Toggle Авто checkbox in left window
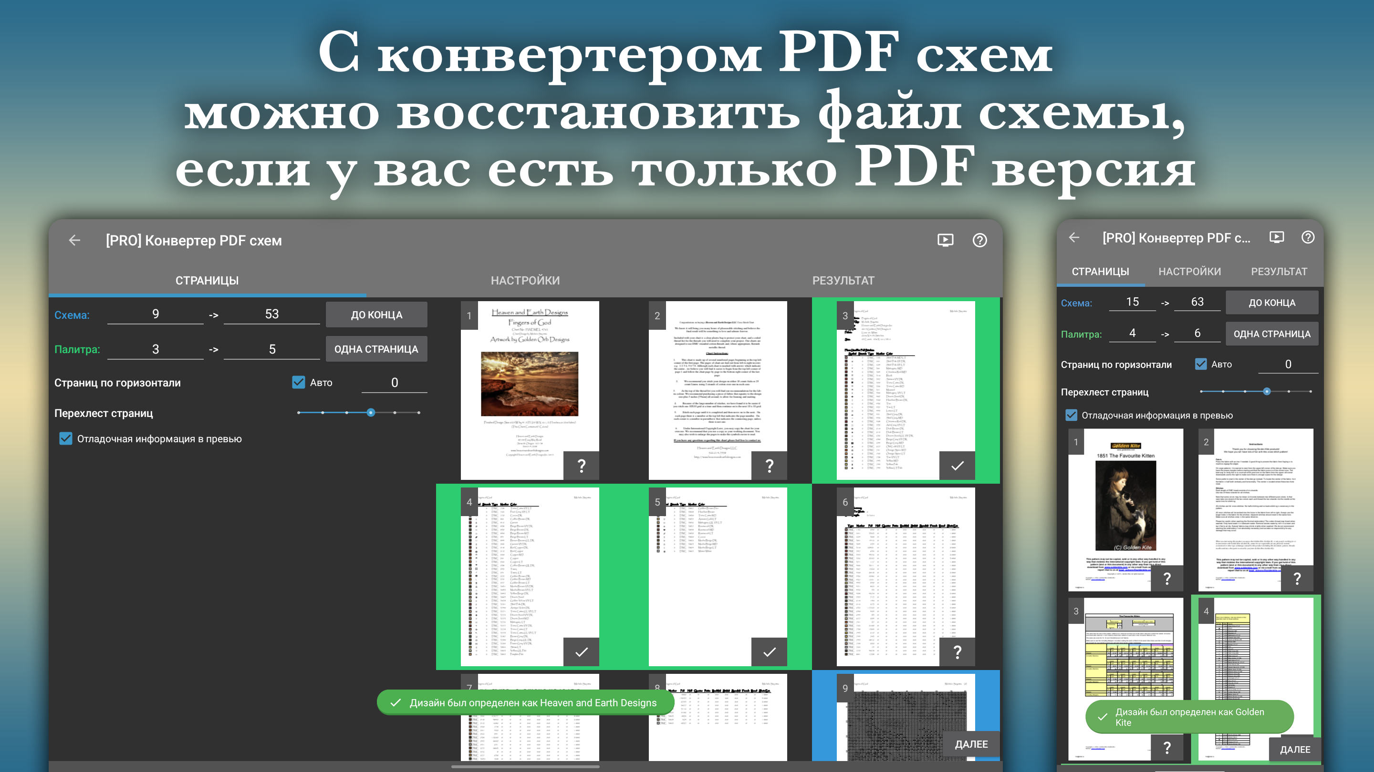 click(x=299, y=382)
